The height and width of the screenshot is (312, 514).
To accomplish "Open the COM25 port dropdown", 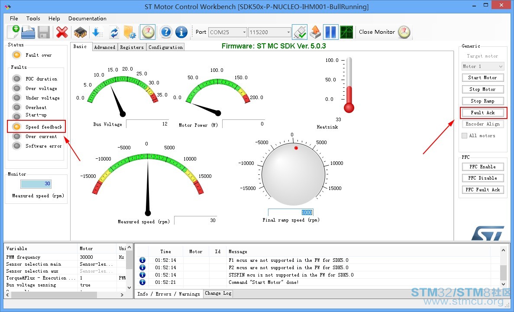I will point(227,32).
